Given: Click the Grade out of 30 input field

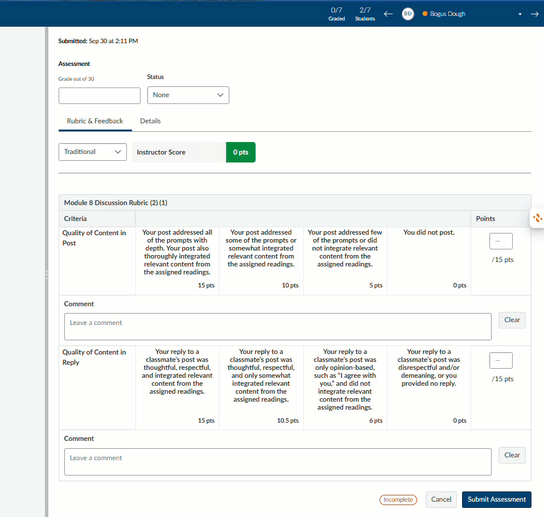Looking at the screenshot, I should (100, 95).
